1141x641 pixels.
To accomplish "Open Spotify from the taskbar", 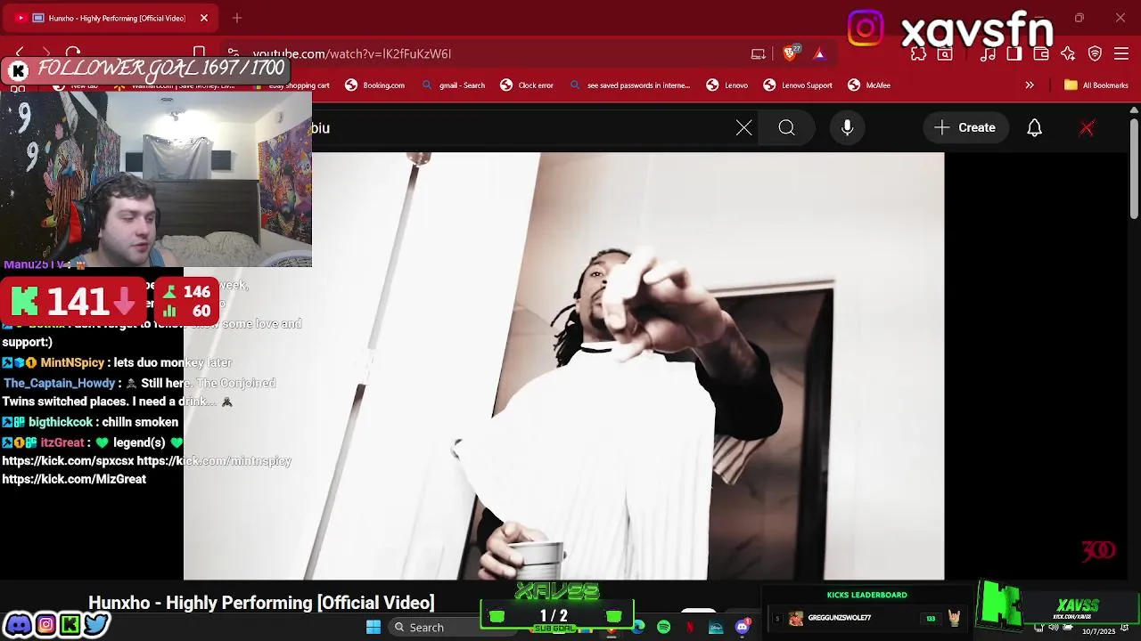I will coord(663,628).
